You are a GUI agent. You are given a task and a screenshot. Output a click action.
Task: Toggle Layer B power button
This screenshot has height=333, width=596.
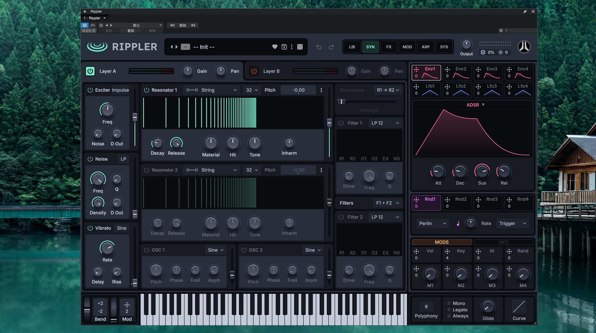coord(254,71)
